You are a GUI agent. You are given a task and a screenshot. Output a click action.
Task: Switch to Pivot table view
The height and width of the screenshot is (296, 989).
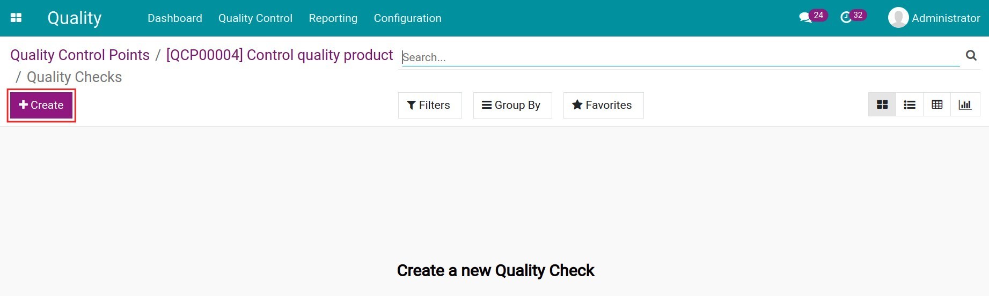click(937, 105)
